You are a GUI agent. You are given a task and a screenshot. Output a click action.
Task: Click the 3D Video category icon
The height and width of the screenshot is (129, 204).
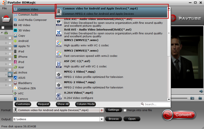point(15,30)
